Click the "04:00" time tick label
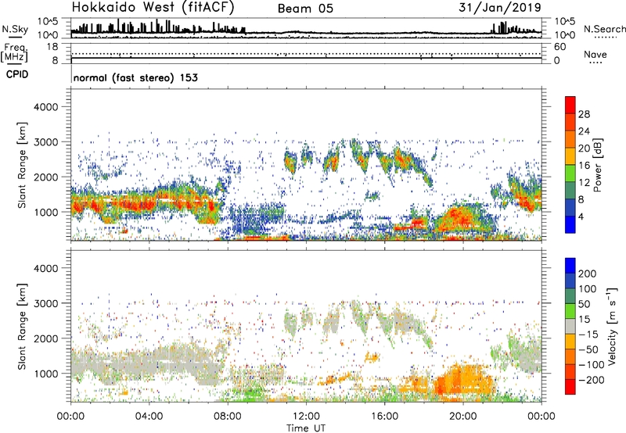 (x=149, y=417)
